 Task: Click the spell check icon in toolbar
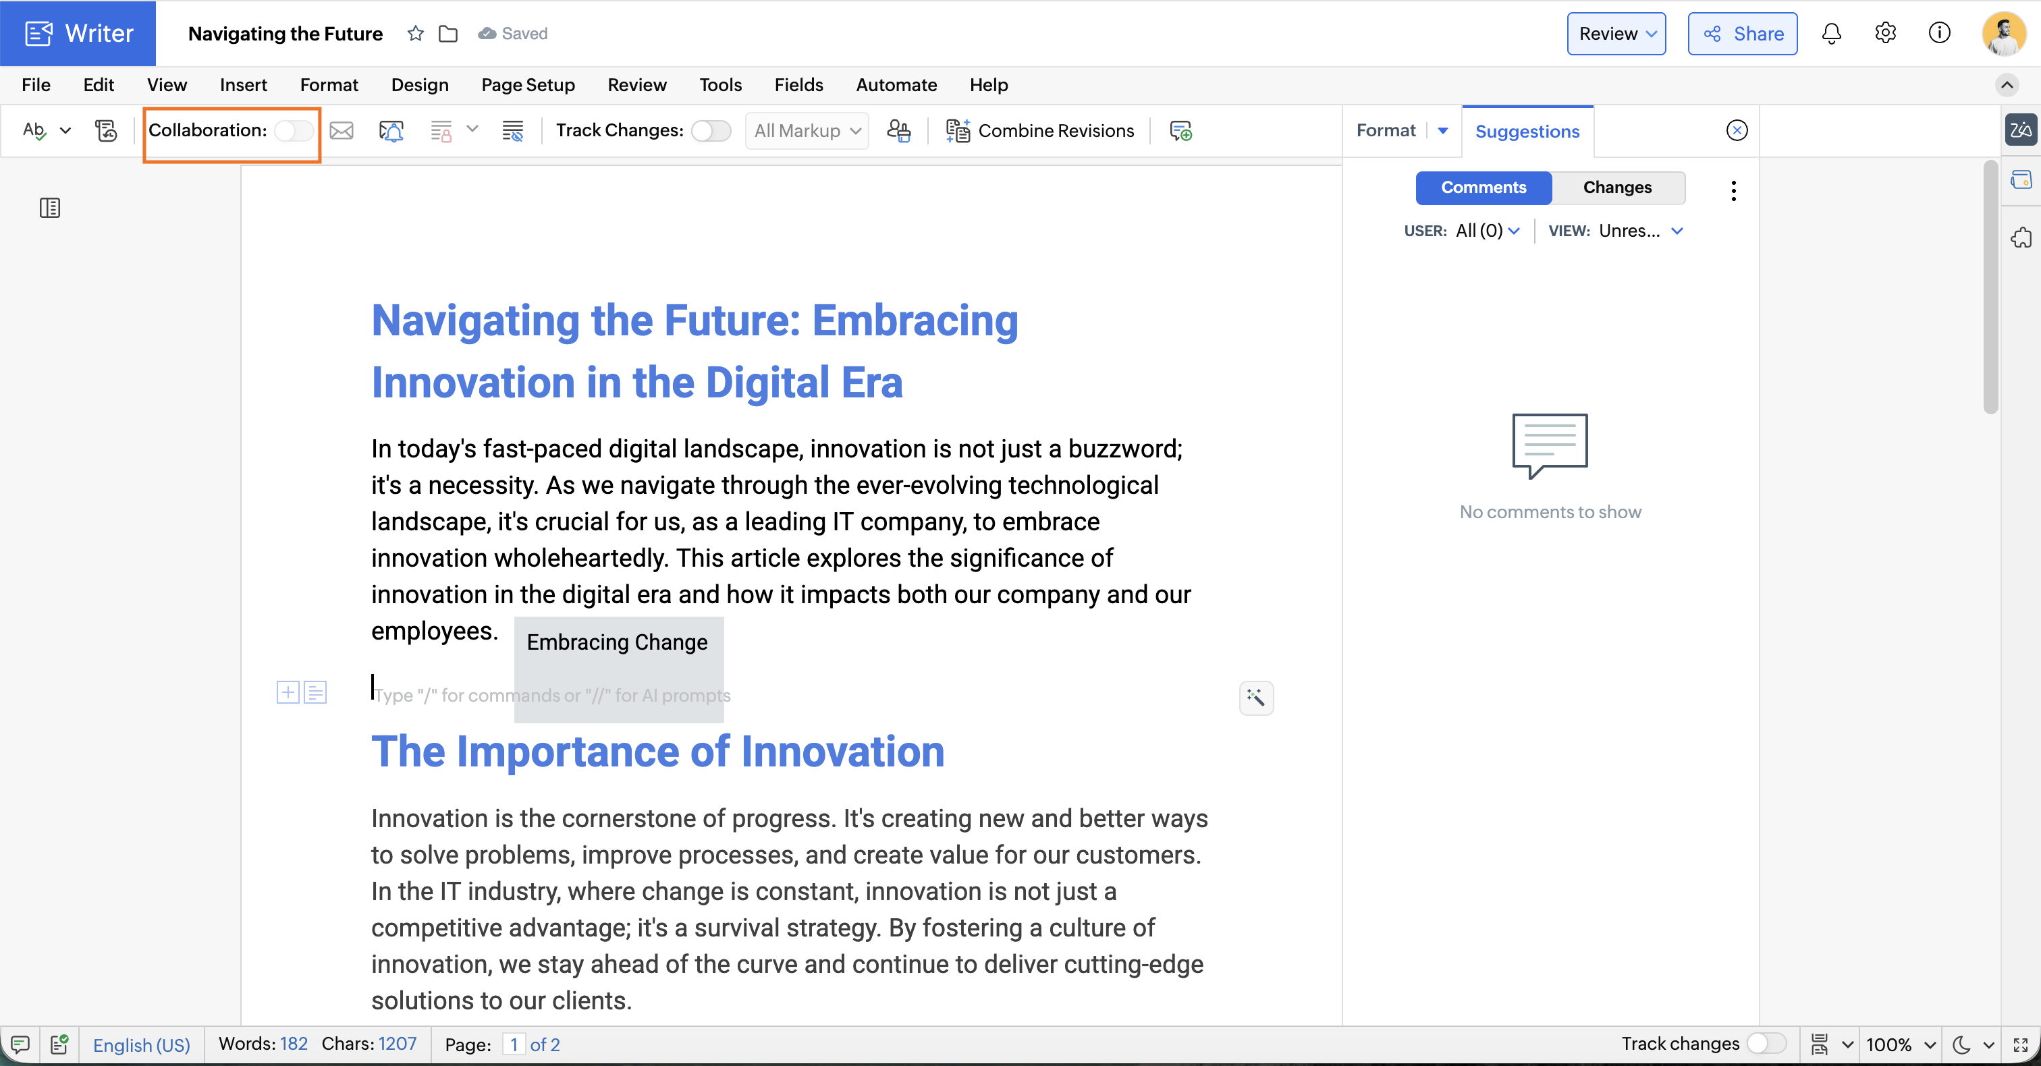(34, 131)
